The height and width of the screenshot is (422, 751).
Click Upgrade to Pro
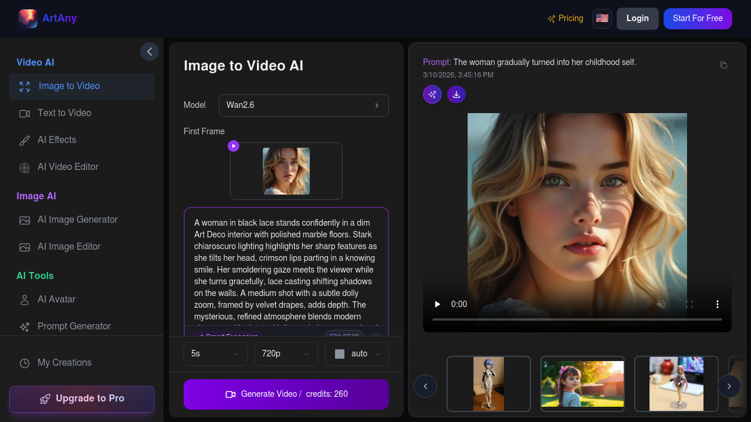pyautogui.click(x=82, y=399)
